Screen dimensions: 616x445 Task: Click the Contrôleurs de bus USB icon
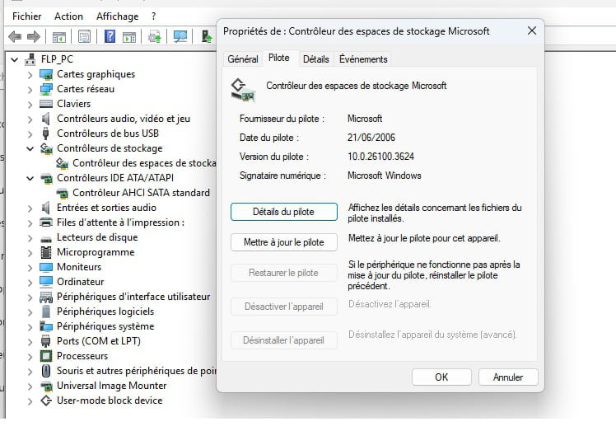pos(45,133)
